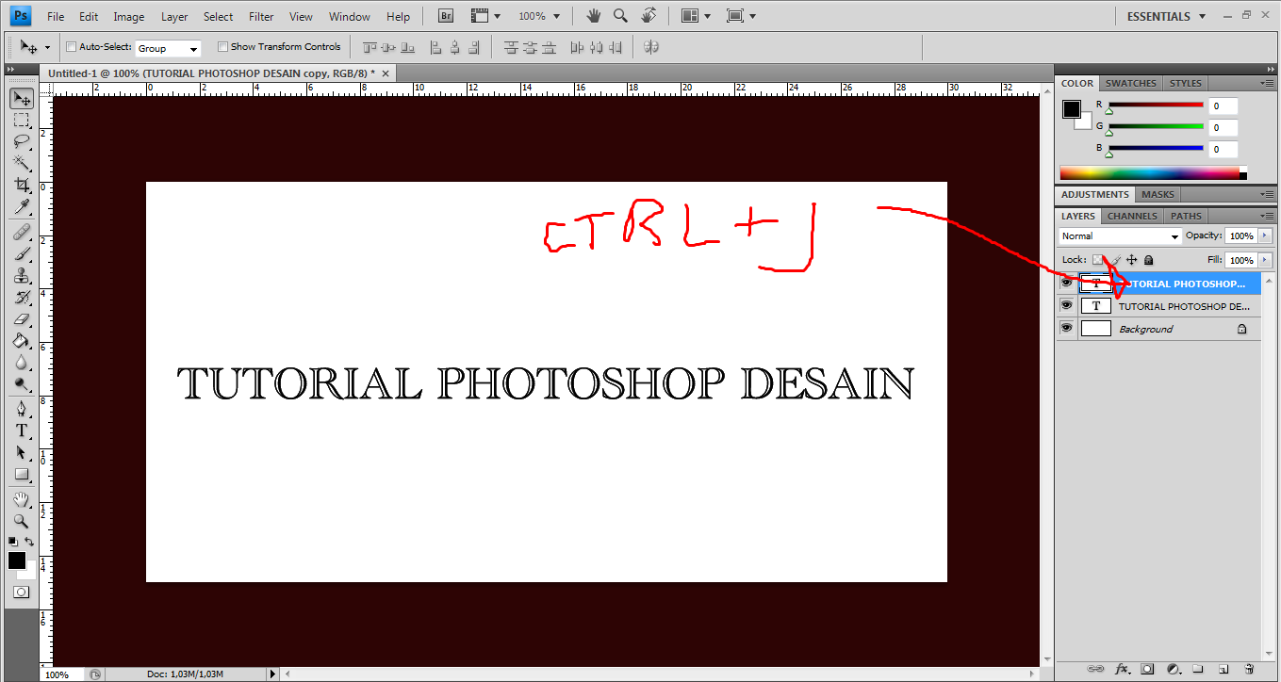This screenshot has width=1281, height=682.
Task: Click the swap foreground and background colors arrow
Action: click(x=30, y=542)
